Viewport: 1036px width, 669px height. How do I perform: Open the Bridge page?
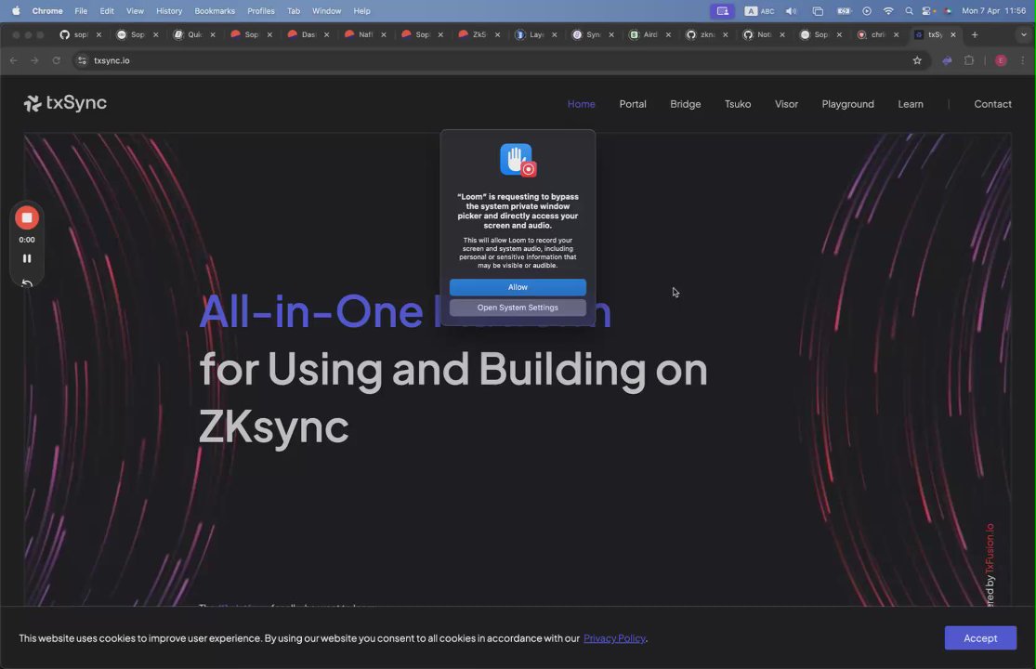tap(685, 104)
